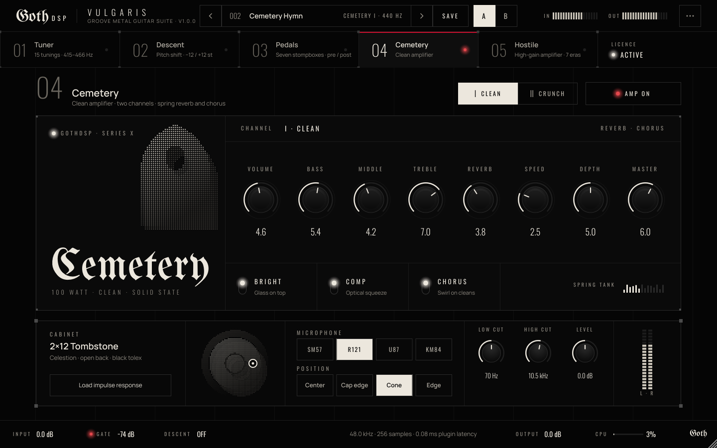Open the 04 Cemetery module tab
The width and height of the screenshot is (717, 448).
[418, 50]
